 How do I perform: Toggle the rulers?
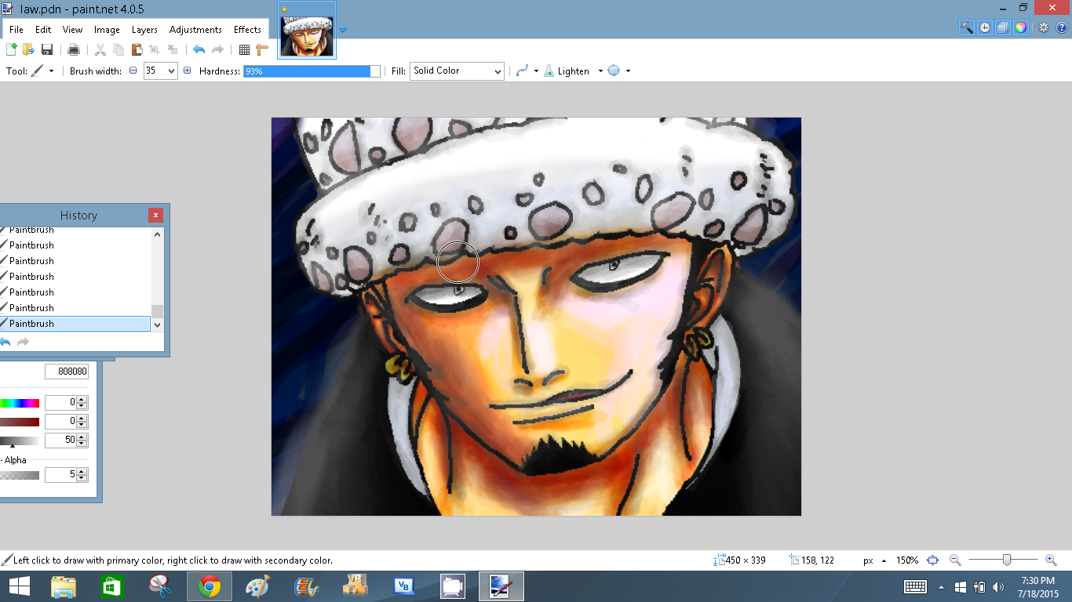pos(262,49)
